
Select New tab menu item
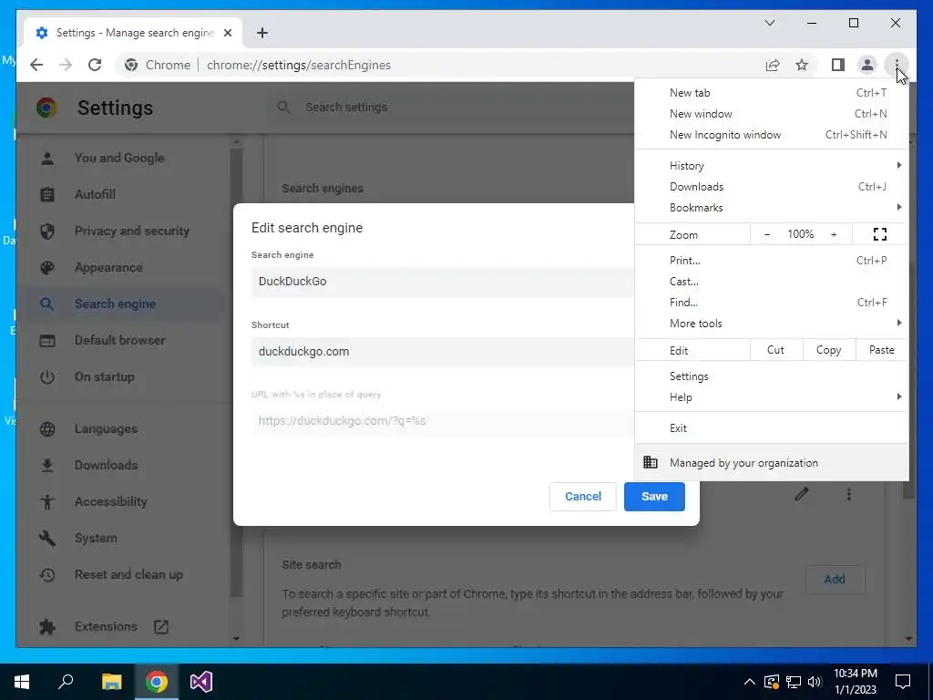pos(772,93)
